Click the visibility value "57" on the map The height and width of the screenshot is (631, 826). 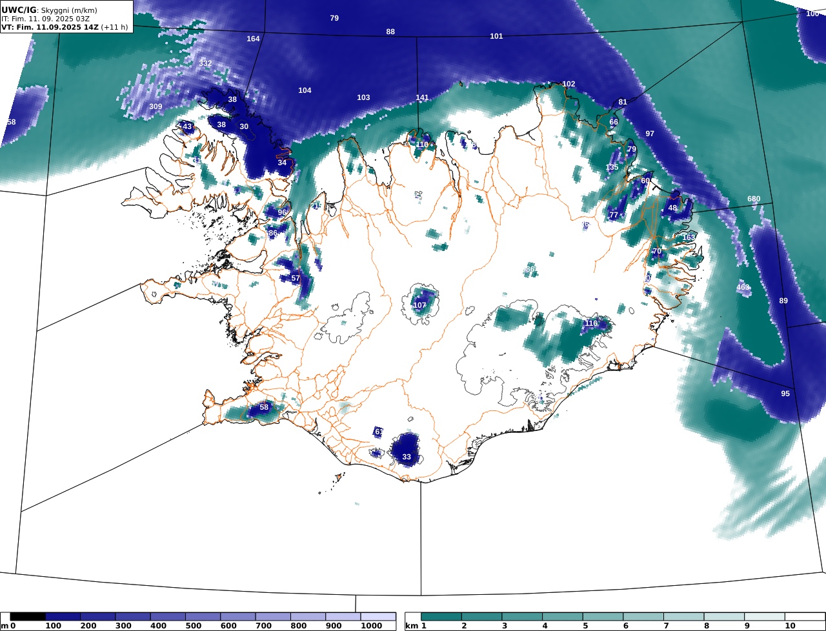(296, 278)
